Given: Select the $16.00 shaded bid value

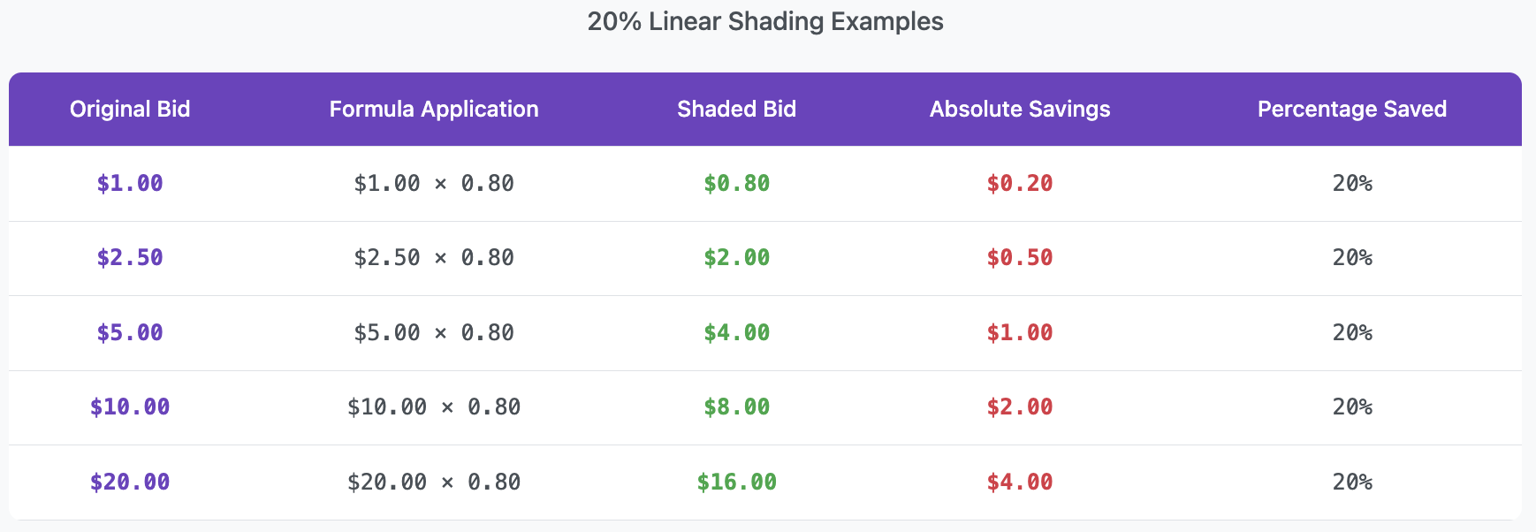Looking at the screenshot, I should click(736, 482).
